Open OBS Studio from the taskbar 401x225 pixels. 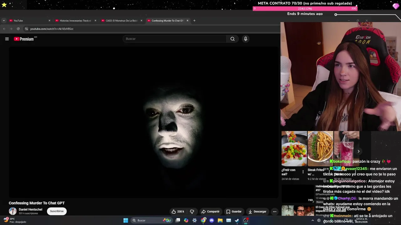[246, 220]
